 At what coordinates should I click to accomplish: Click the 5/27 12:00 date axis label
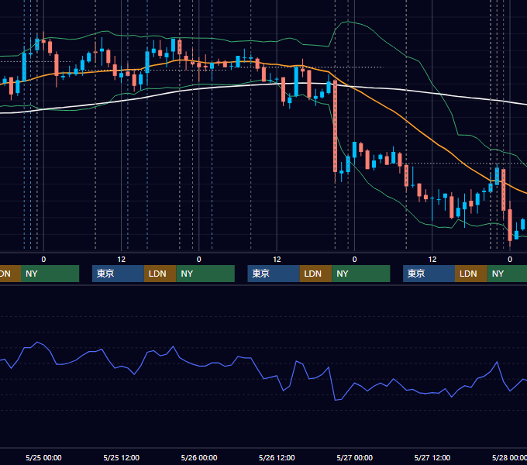(432, 457)
